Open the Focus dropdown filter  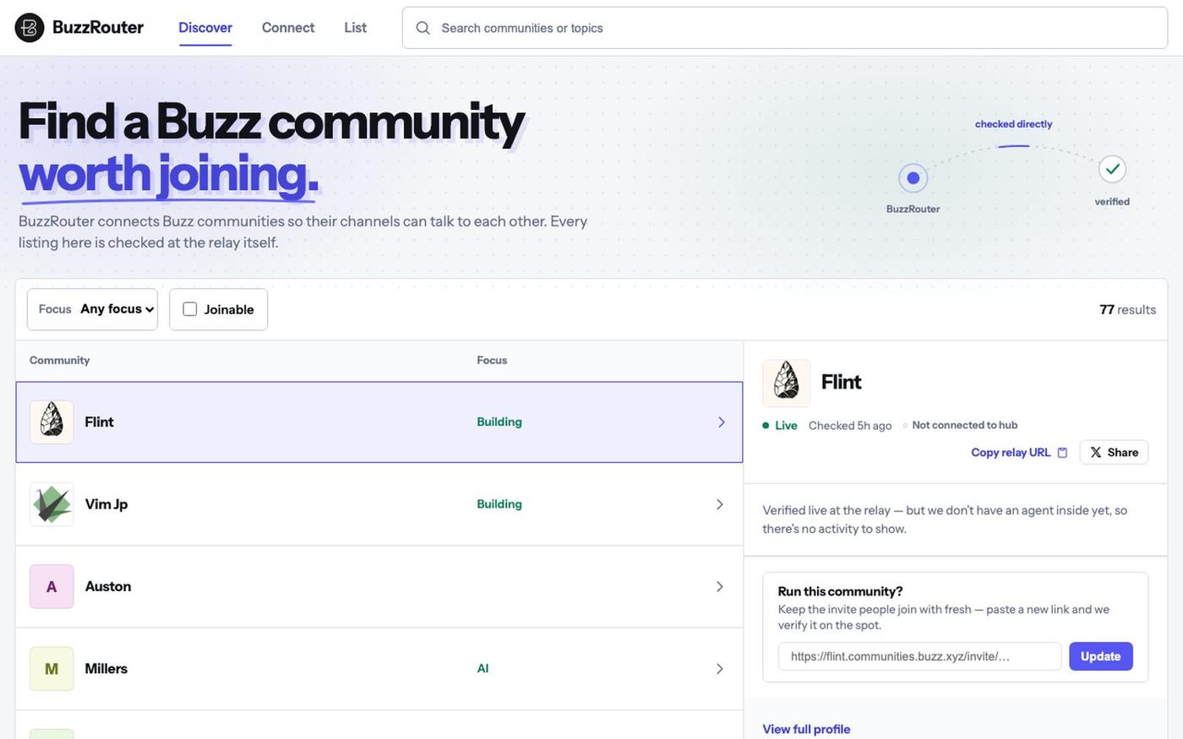92,309
